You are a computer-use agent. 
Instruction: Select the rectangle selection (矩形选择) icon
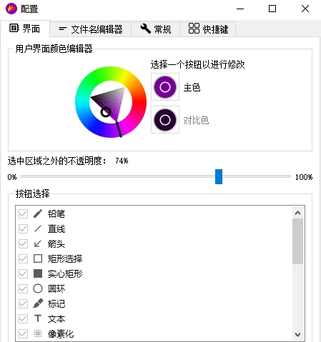38,258
